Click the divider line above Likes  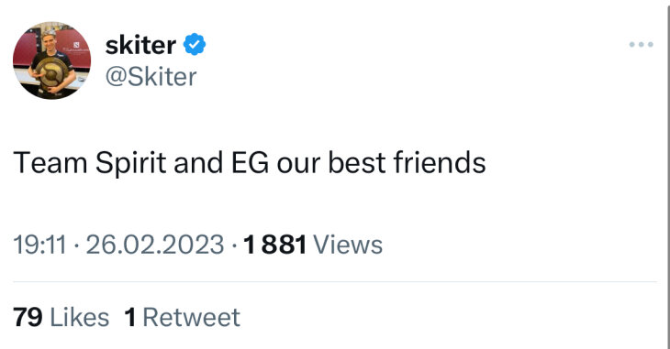coord(335,281)
